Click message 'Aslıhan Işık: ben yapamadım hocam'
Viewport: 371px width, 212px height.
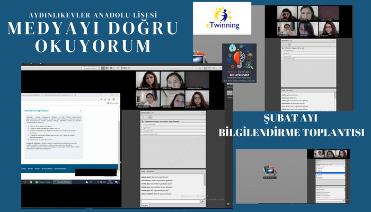click(x=155, y=190)
